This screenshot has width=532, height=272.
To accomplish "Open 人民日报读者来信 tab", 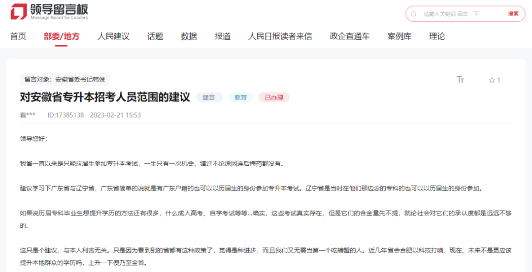I will [280, 36].
